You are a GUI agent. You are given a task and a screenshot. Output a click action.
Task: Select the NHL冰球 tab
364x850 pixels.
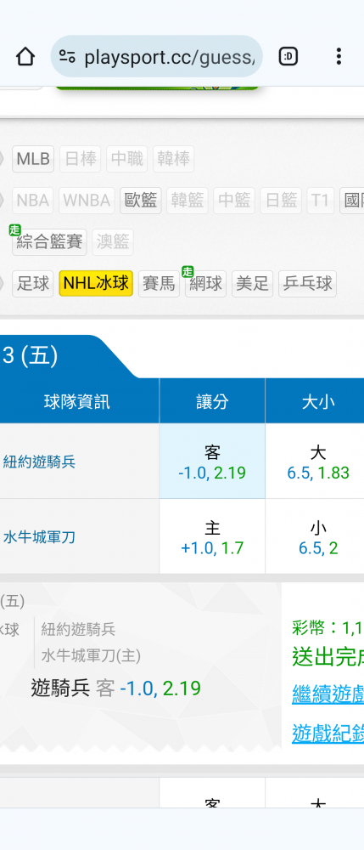96,284
